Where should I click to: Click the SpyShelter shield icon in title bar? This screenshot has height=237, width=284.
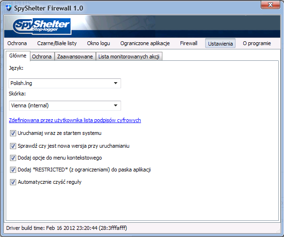click(9, 8)
